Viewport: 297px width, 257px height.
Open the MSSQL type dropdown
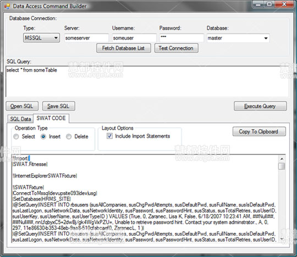point(41,38)
